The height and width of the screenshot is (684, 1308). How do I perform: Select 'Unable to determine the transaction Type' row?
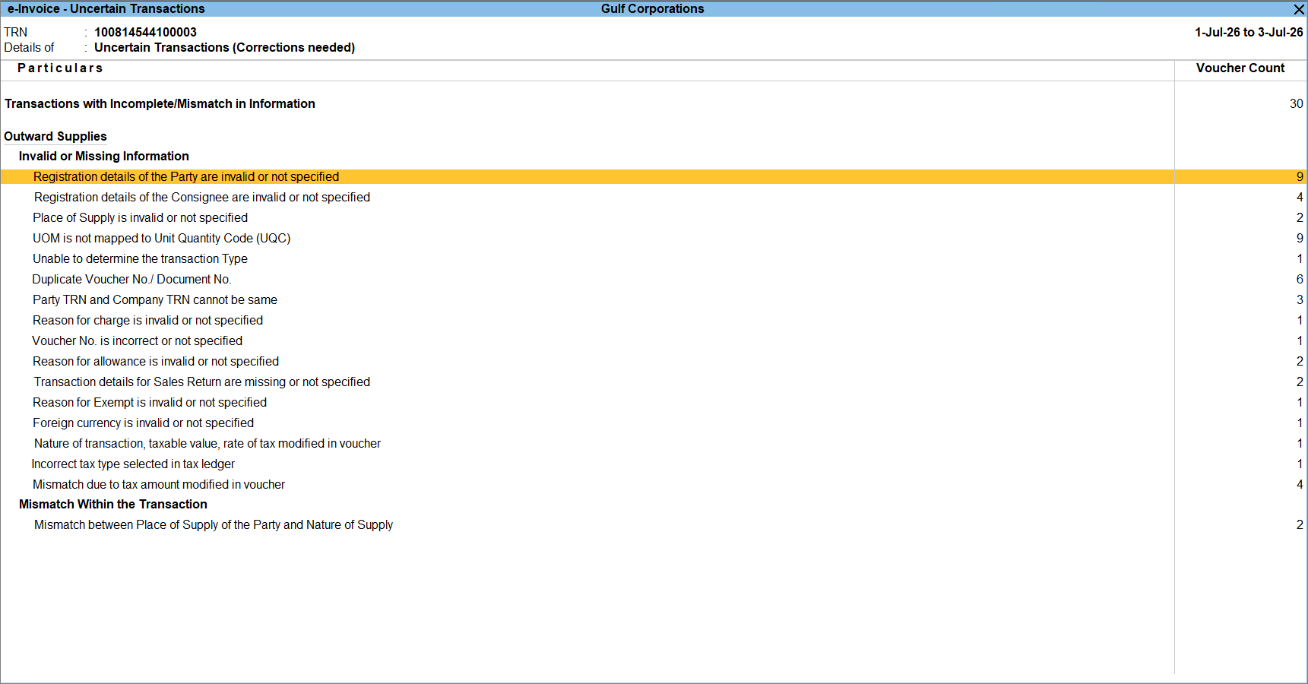click(654, 258)
